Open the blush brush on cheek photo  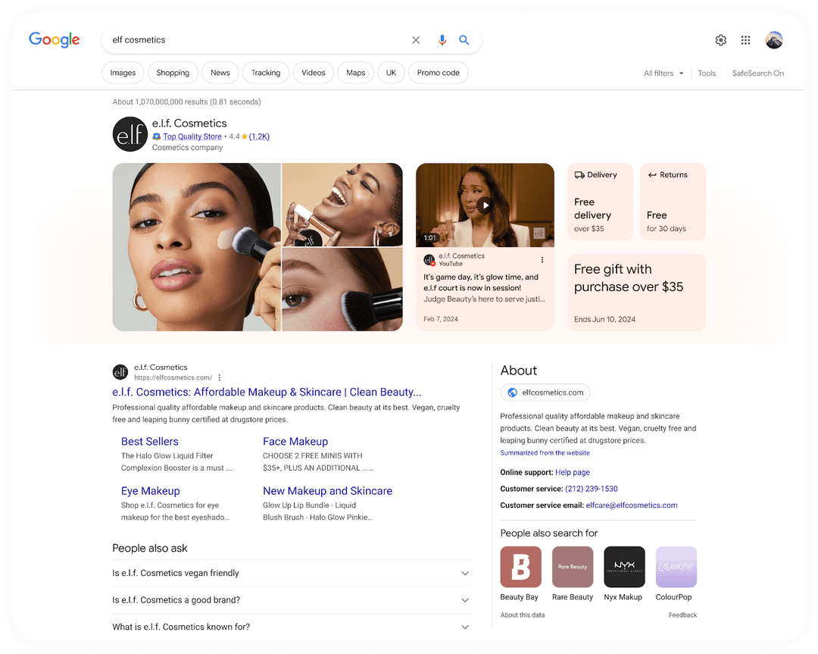[x=342, y=289]
